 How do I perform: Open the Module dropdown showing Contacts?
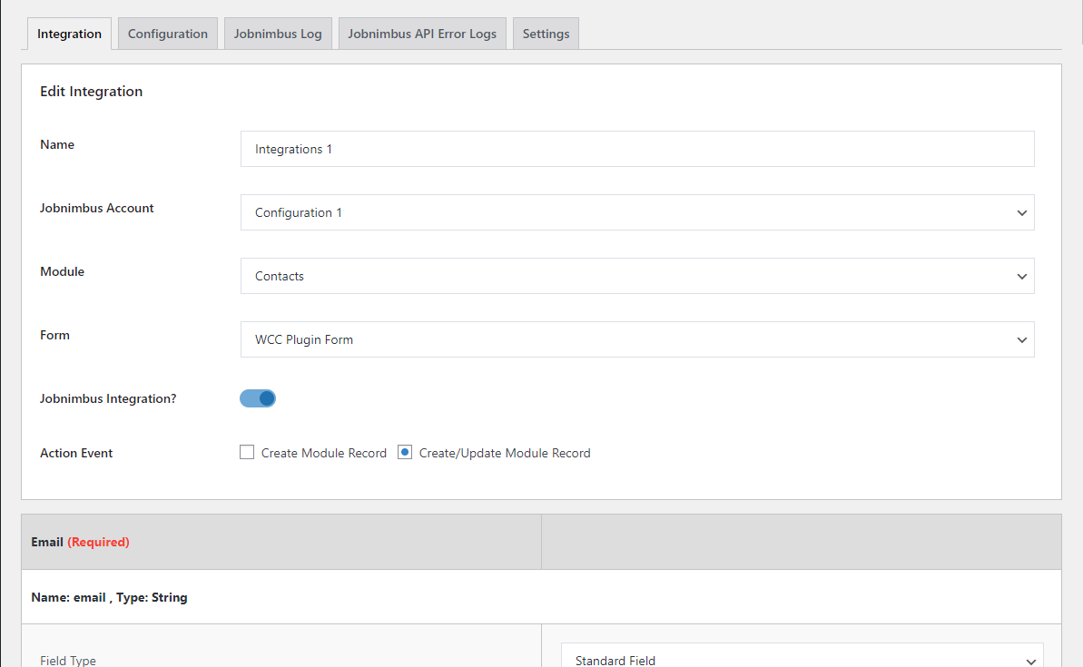point(636,276)
